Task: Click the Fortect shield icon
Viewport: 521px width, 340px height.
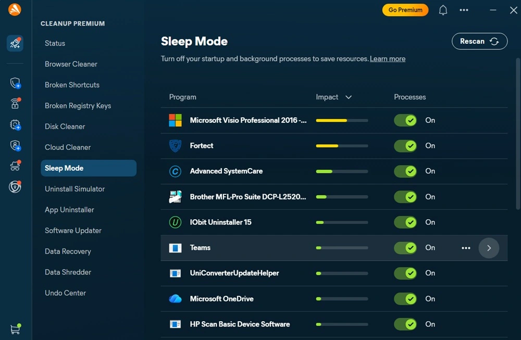Action: coord(175,146)
